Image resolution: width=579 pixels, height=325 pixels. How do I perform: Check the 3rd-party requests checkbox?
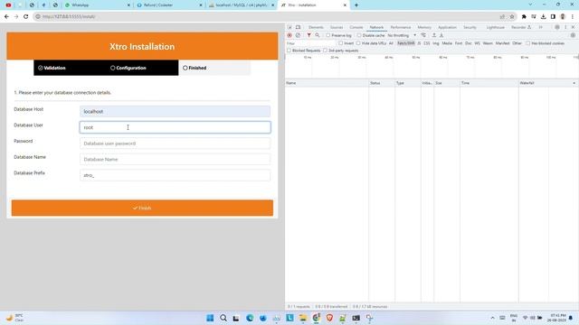(x=326, y=51)
